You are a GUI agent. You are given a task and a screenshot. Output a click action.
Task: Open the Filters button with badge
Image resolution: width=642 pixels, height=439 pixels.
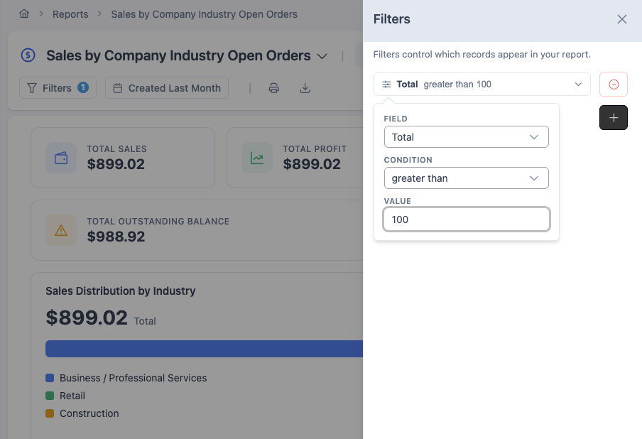tap(58, 87)
